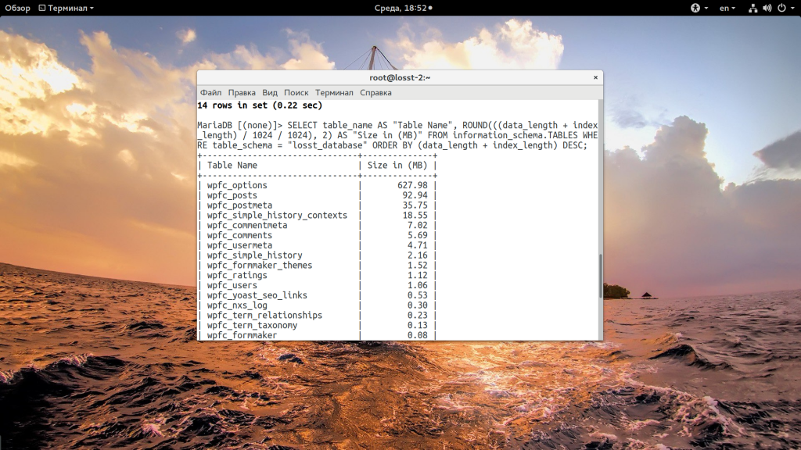Open the Справка help menu

[x=375, y=92]
